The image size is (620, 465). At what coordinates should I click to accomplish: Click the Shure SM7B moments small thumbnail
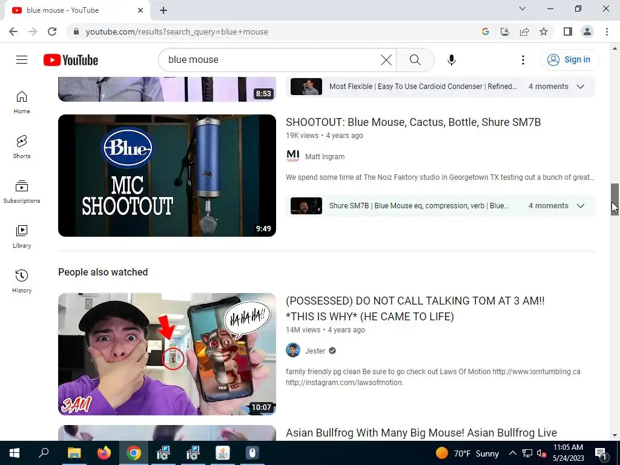[306, 206]
